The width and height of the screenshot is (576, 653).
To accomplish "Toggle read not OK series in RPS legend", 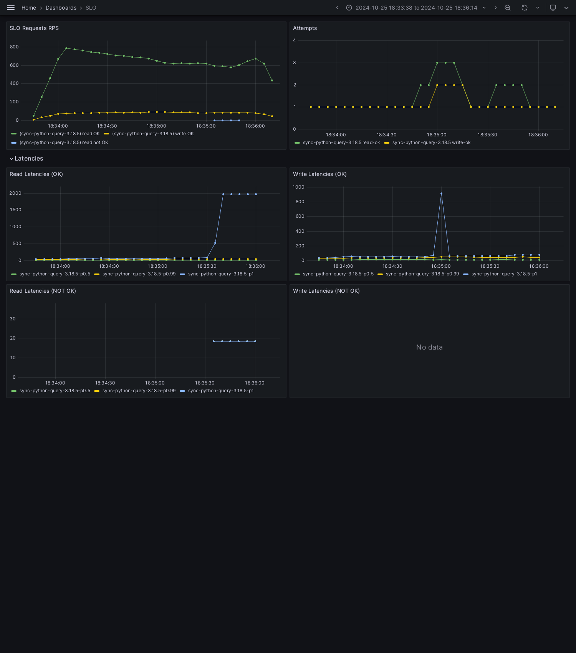I will pos(64,143).
